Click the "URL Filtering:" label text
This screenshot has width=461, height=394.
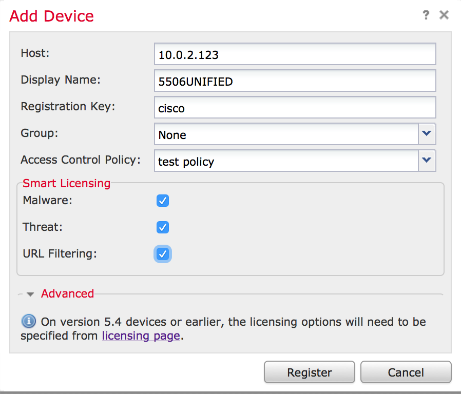tap(60, 253)
